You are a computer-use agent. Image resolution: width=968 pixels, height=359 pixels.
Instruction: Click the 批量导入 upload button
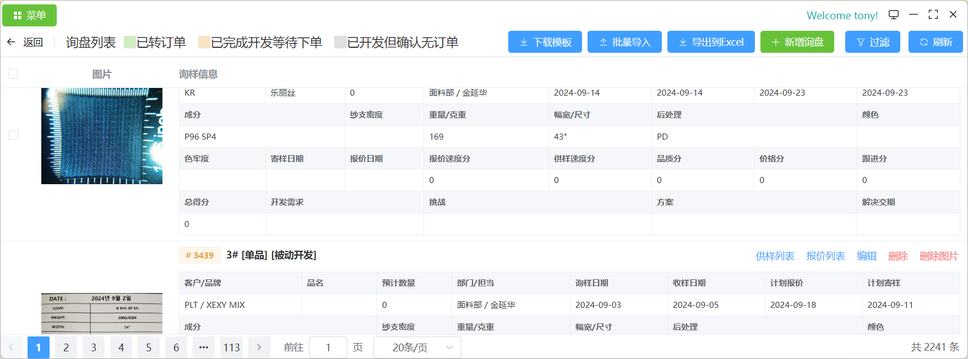624,42
